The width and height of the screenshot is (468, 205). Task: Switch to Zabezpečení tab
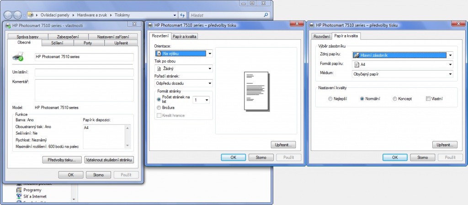68,37
